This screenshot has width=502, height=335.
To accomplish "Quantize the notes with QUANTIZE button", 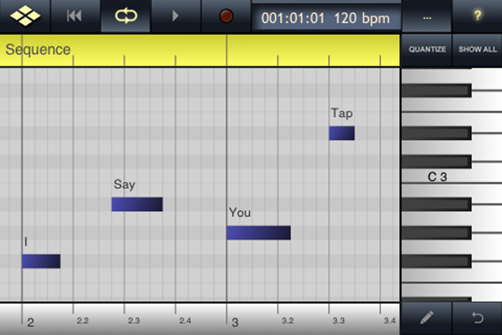I will 427,49.
